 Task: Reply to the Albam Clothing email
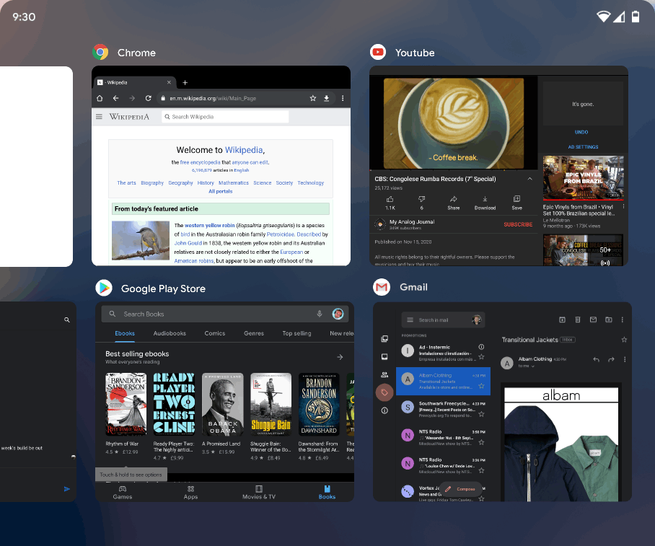pyautogui.click(x=596, y=359)
